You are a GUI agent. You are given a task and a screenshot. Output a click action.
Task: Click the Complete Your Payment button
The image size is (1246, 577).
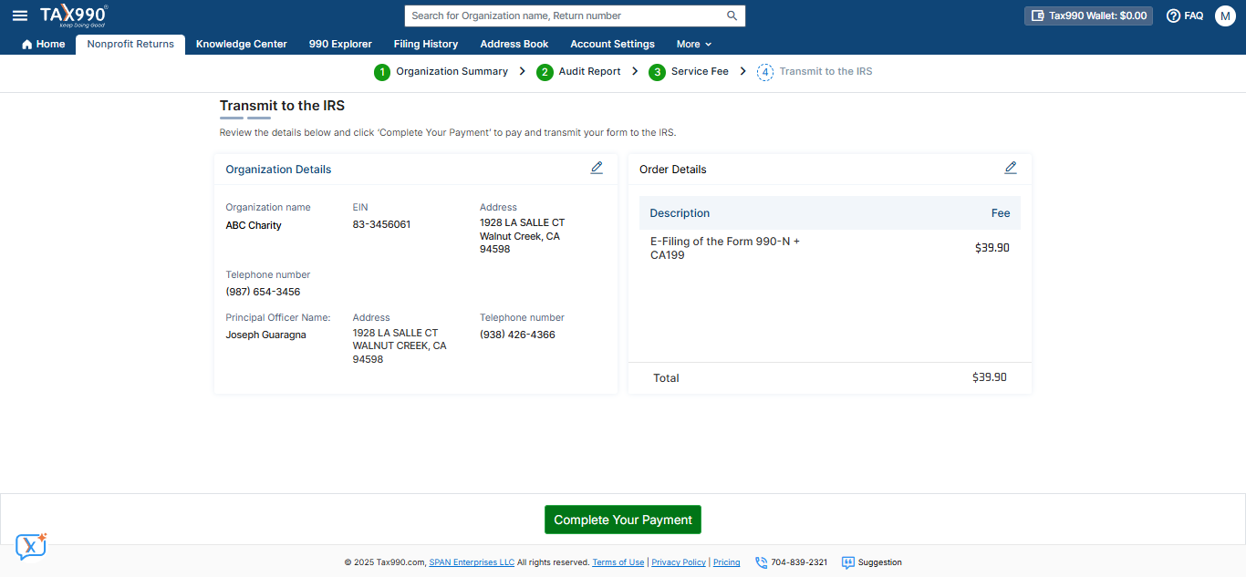click(x=623, y=520)
